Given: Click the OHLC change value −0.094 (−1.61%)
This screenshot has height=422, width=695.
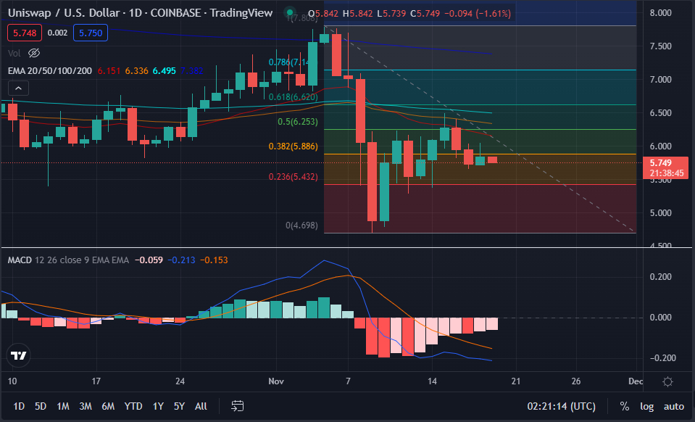Looking at the screenshot, I should 478,14.
